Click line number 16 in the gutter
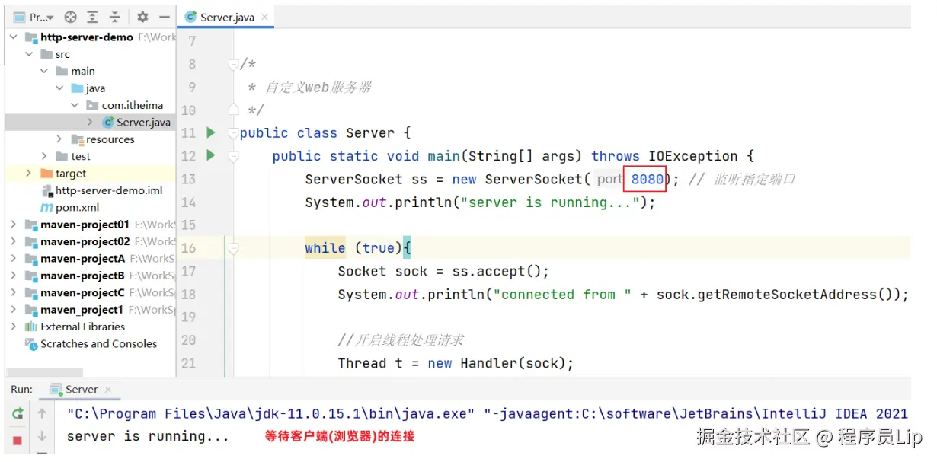Viewport: 937px width, 462px height. tap(188, 248)
